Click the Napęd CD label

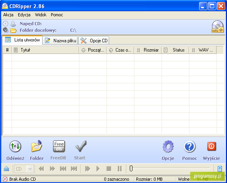(31, 24)
